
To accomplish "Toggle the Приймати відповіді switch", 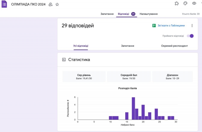I will [x=190, y=36].
